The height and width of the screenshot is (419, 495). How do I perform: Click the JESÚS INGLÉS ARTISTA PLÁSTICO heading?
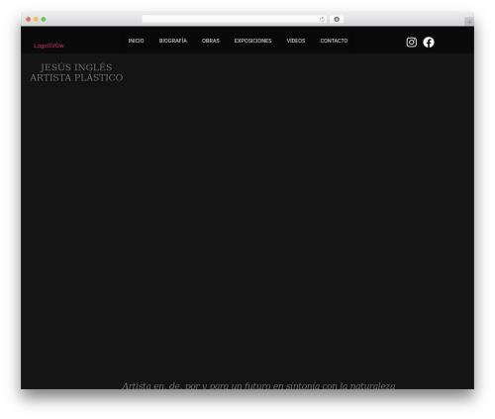point(76,72)
